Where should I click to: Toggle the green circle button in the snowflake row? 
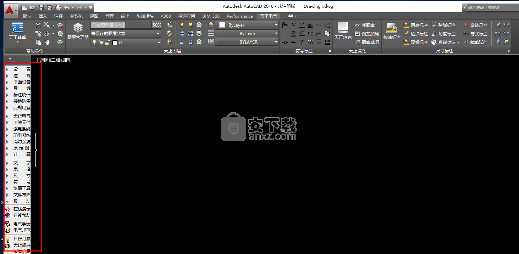[199, 33]
